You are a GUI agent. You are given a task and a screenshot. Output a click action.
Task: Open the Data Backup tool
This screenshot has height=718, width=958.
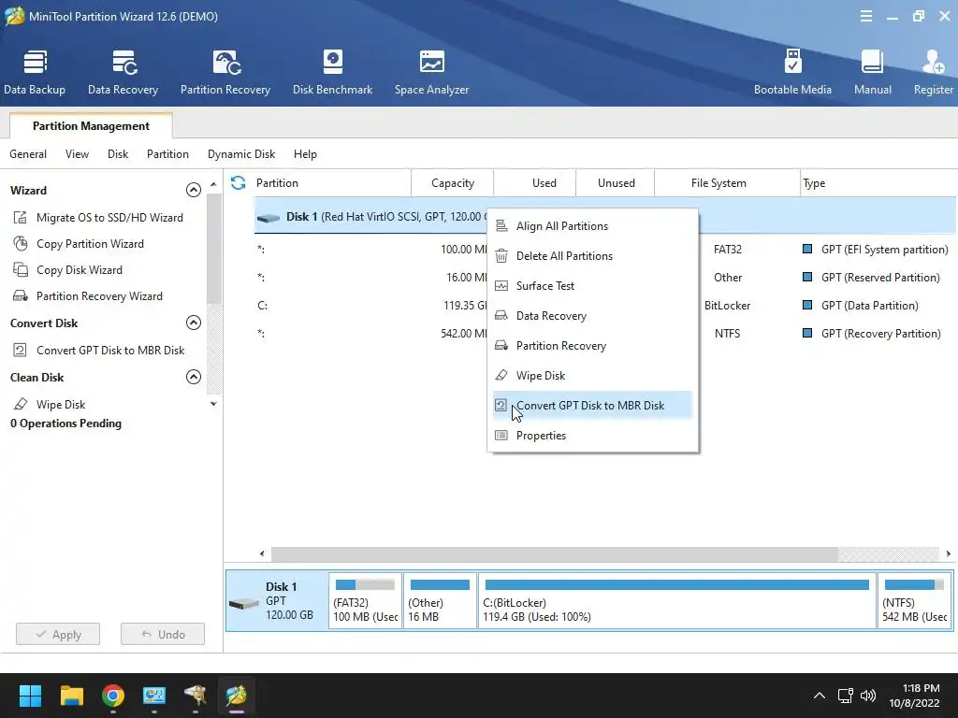point(35,72)
